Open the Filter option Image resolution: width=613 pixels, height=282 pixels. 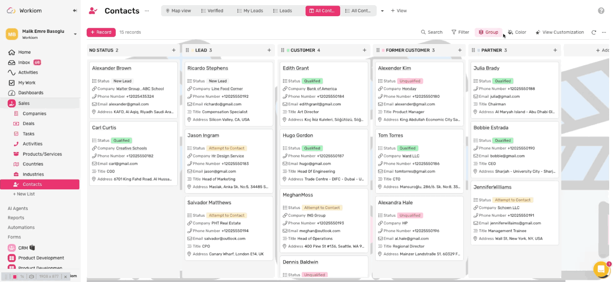click(x=460, y=32)
